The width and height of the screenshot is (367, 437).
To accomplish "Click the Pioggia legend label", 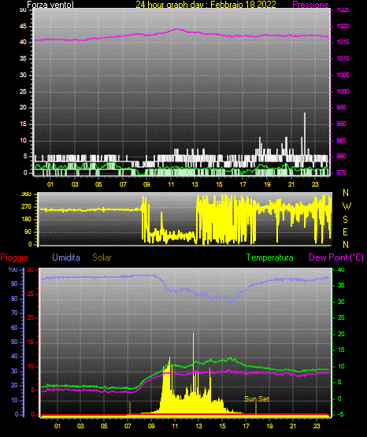I will tap(14, 257).
